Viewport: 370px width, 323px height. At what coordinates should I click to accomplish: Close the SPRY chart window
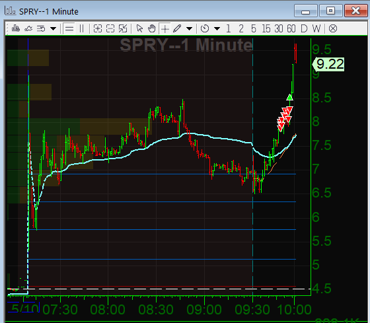pos(356,11)
